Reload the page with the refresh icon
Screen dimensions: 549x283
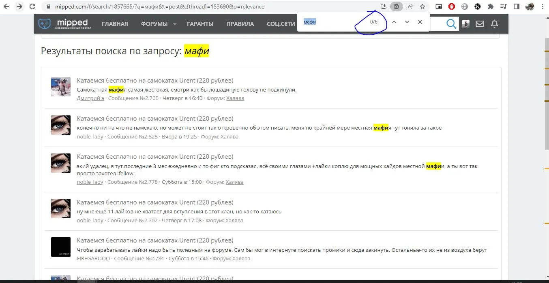33,6
